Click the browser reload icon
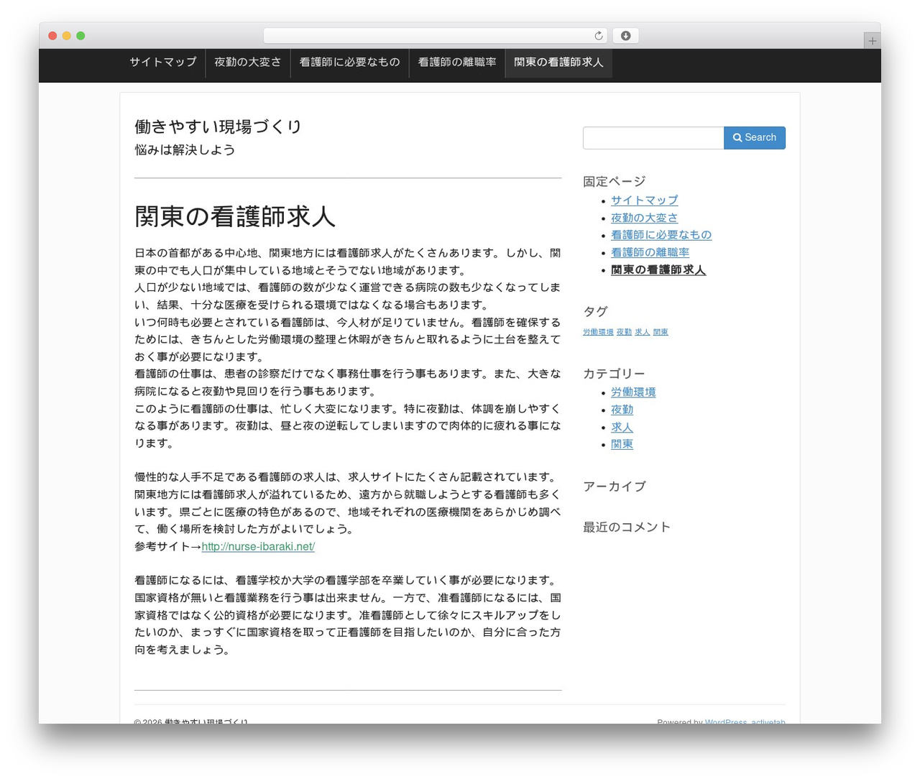920x779 pixels. 599,36
